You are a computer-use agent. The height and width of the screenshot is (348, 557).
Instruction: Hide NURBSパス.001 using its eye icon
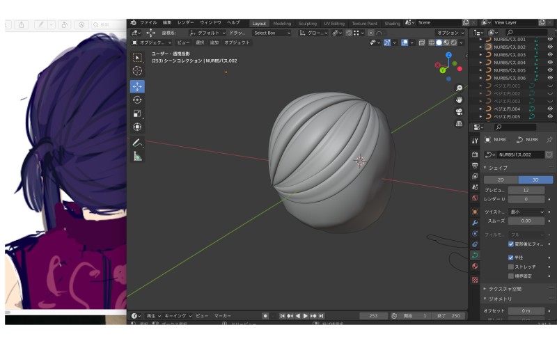click(550, 39)
